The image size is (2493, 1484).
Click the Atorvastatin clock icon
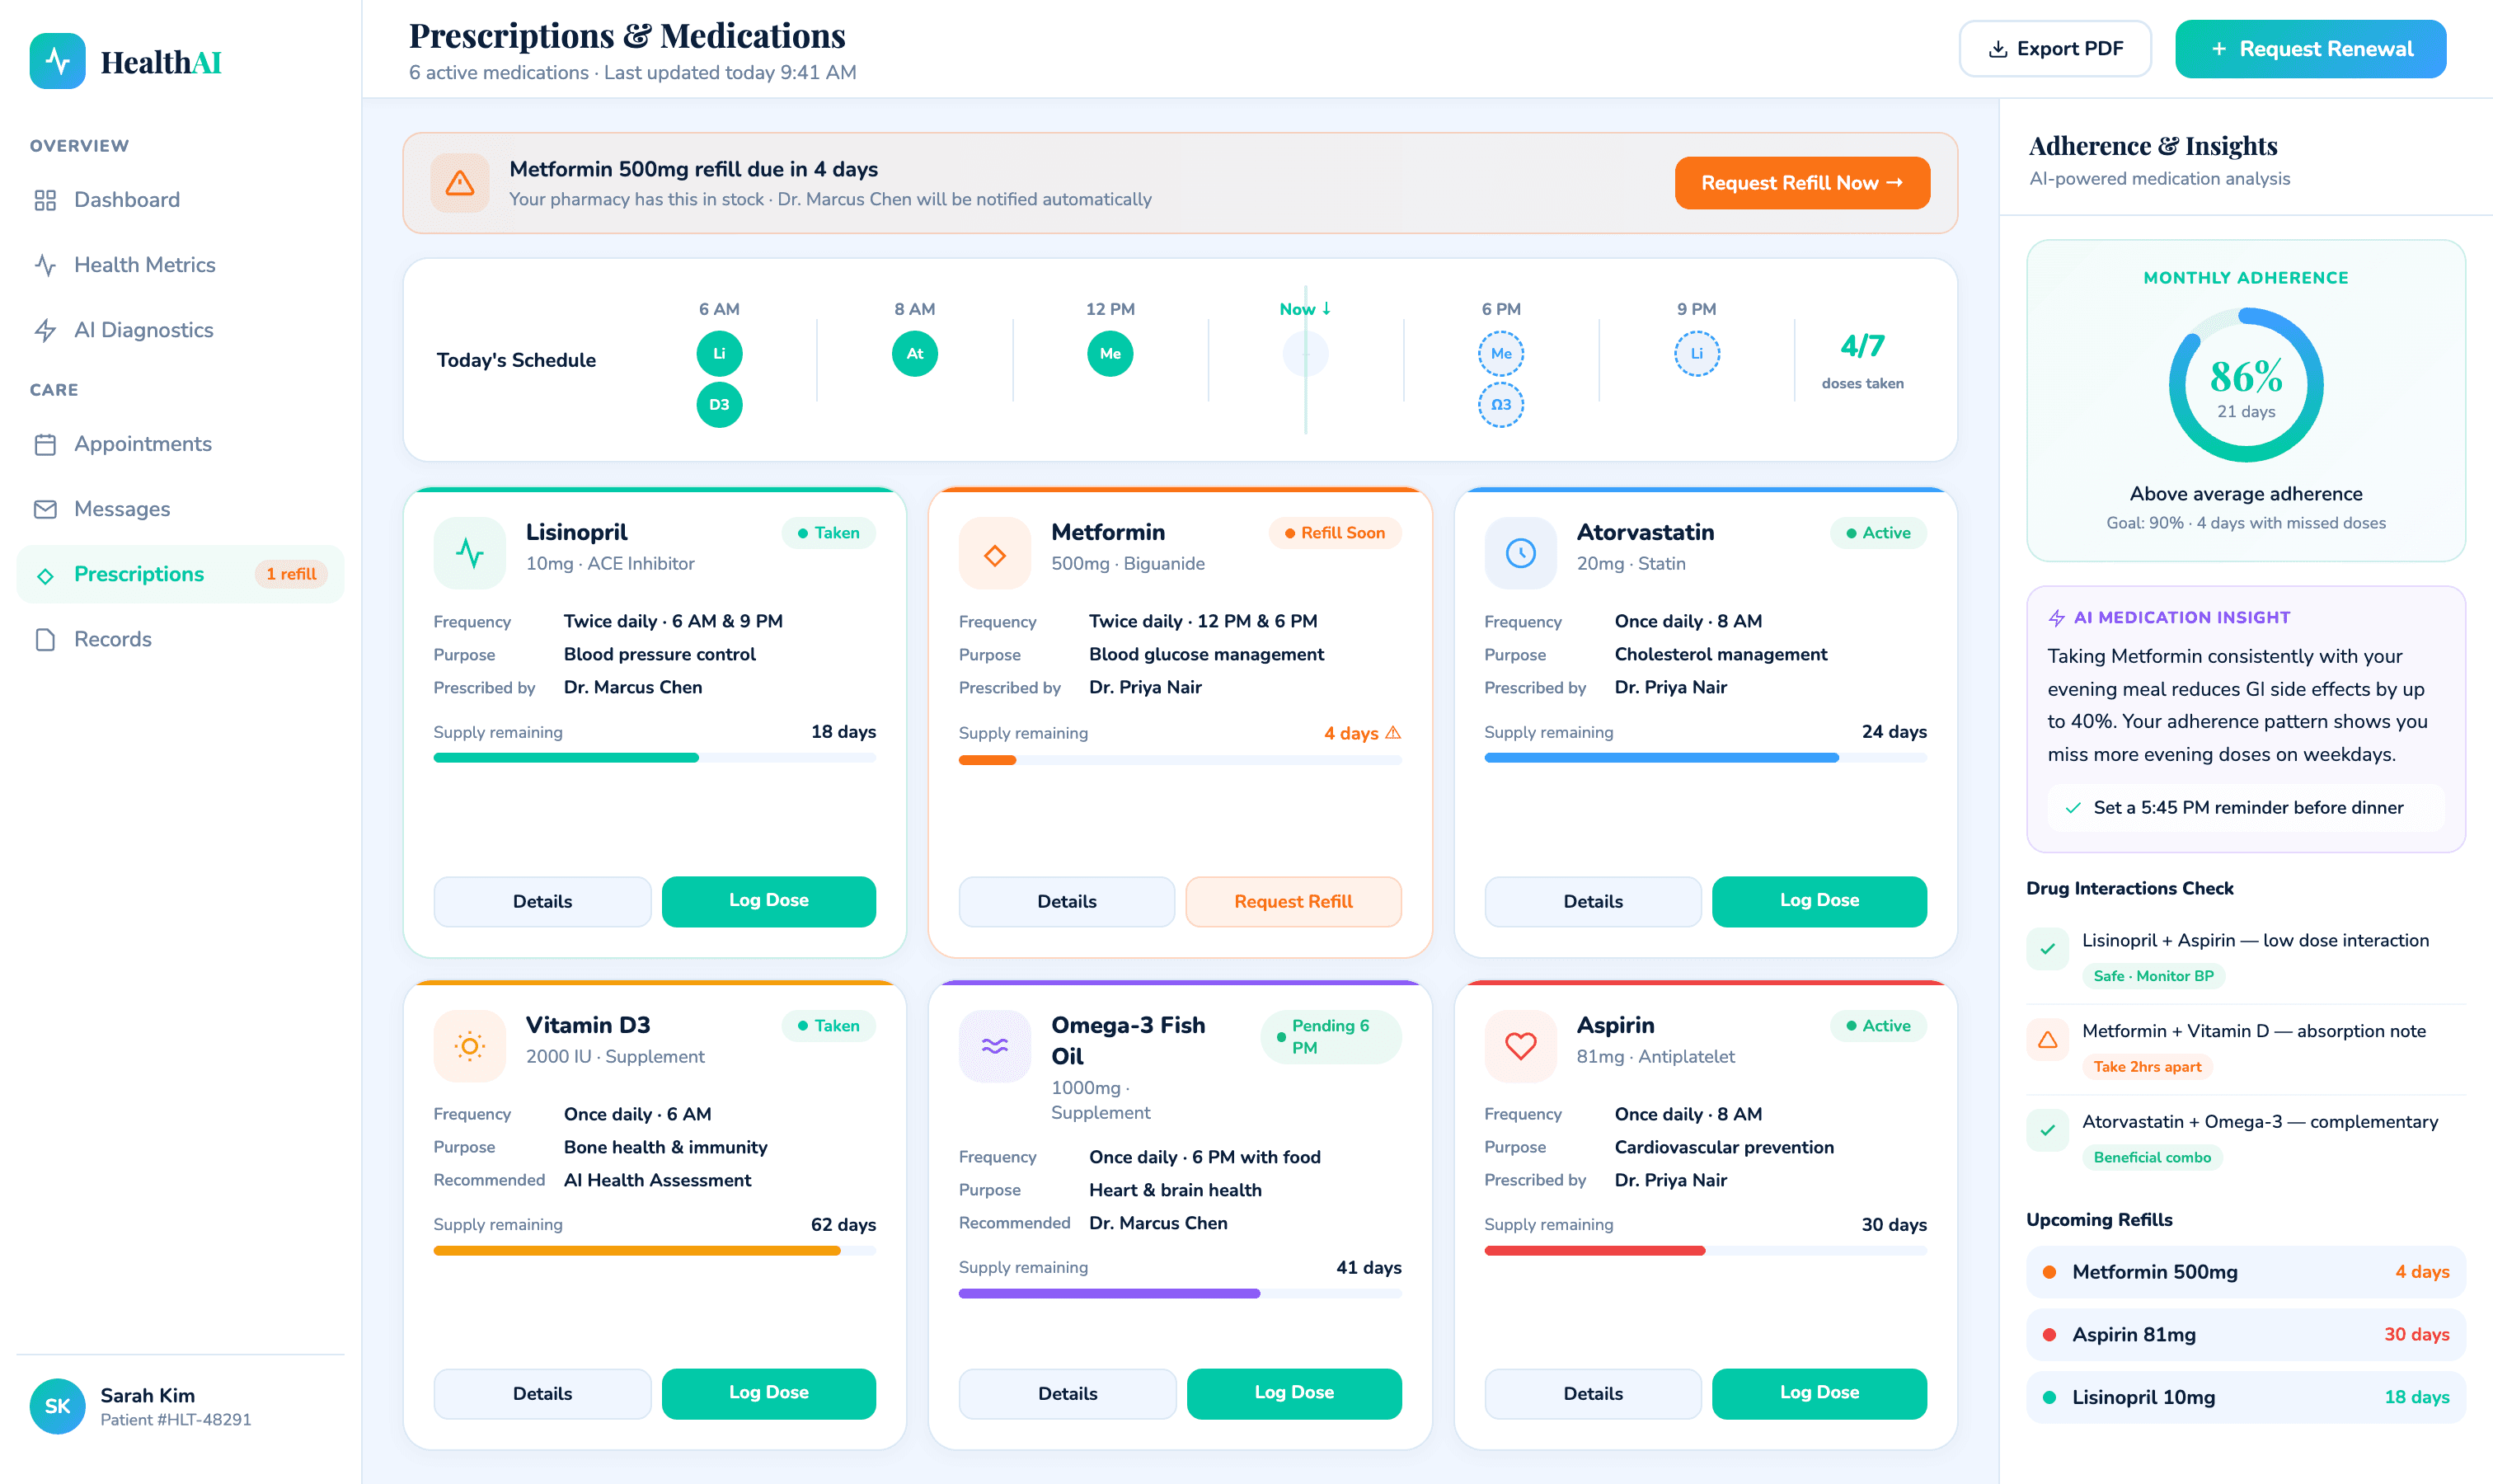pyautogui.click(x=1520, y=552)
